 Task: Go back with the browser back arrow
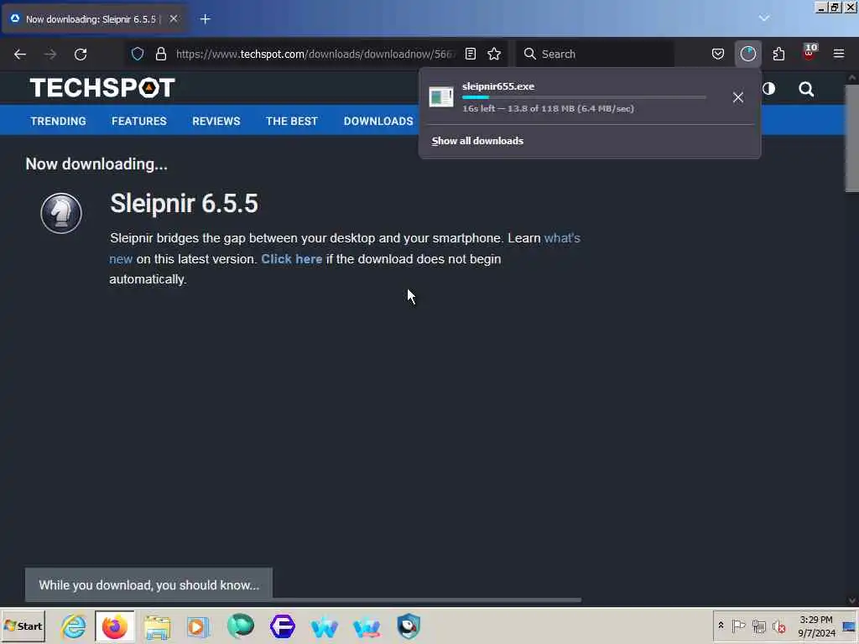tap(20, 55)
